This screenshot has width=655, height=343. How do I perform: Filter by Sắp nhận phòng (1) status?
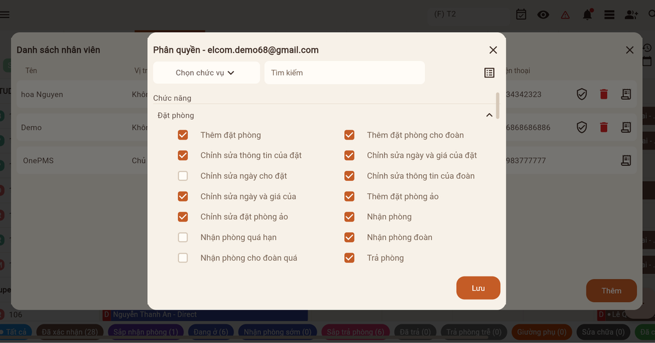(x=146, y=332)
